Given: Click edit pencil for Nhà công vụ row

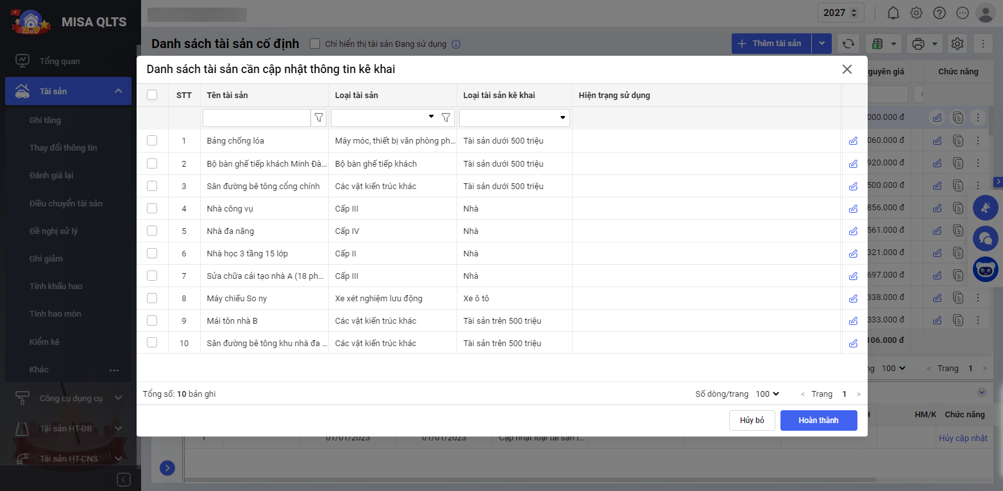Looking at the screenshot, I should 853,208.
